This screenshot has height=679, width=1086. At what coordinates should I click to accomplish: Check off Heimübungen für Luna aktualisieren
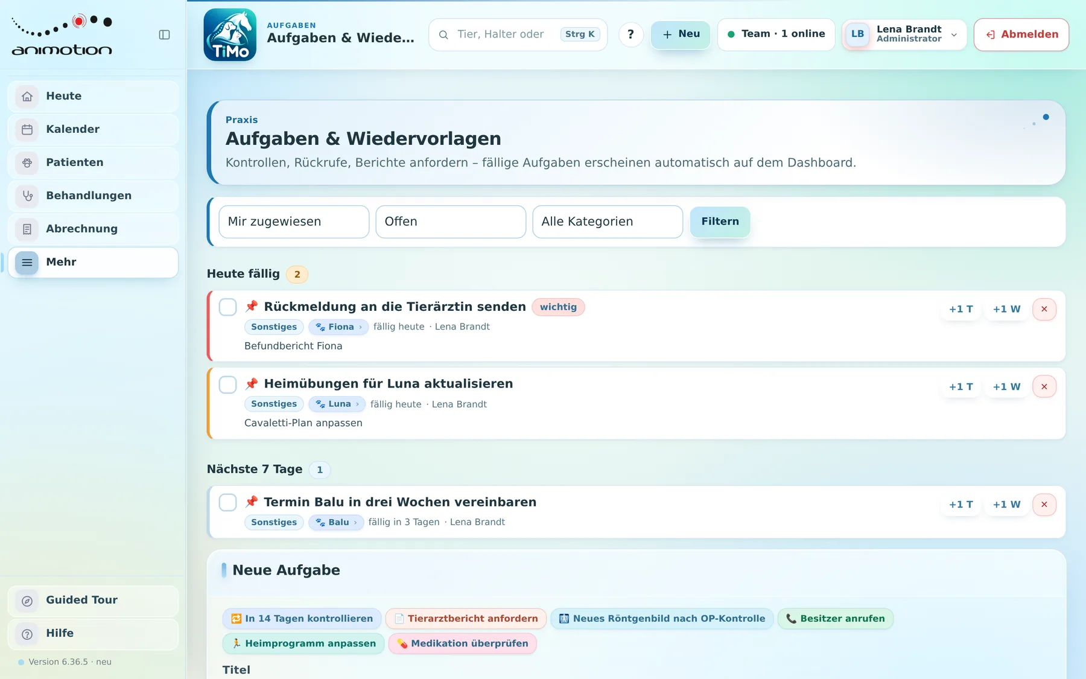227,384
